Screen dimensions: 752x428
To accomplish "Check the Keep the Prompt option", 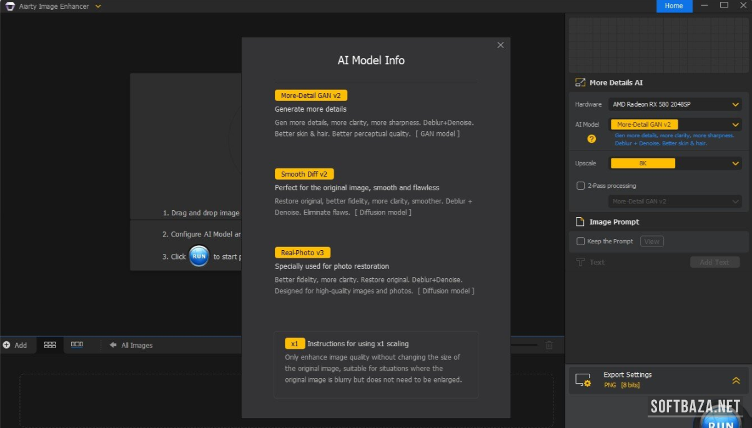I will click(580, 241).
